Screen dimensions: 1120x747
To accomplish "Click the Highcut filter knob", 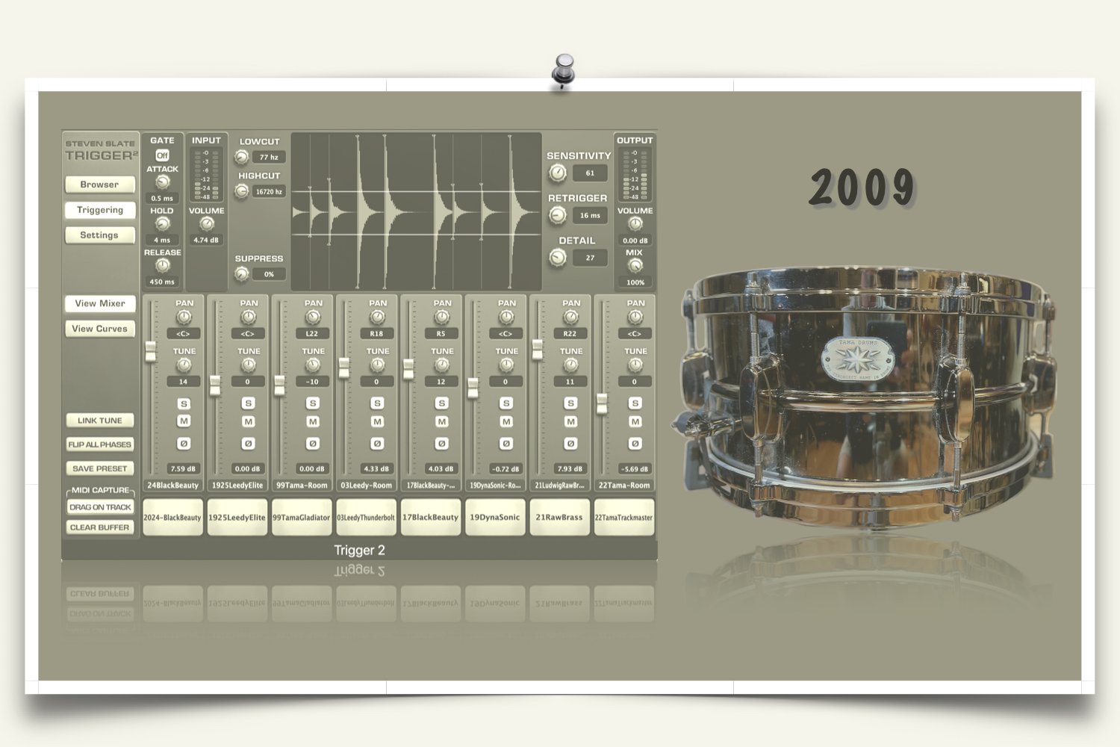I will (x=241, y=191).
